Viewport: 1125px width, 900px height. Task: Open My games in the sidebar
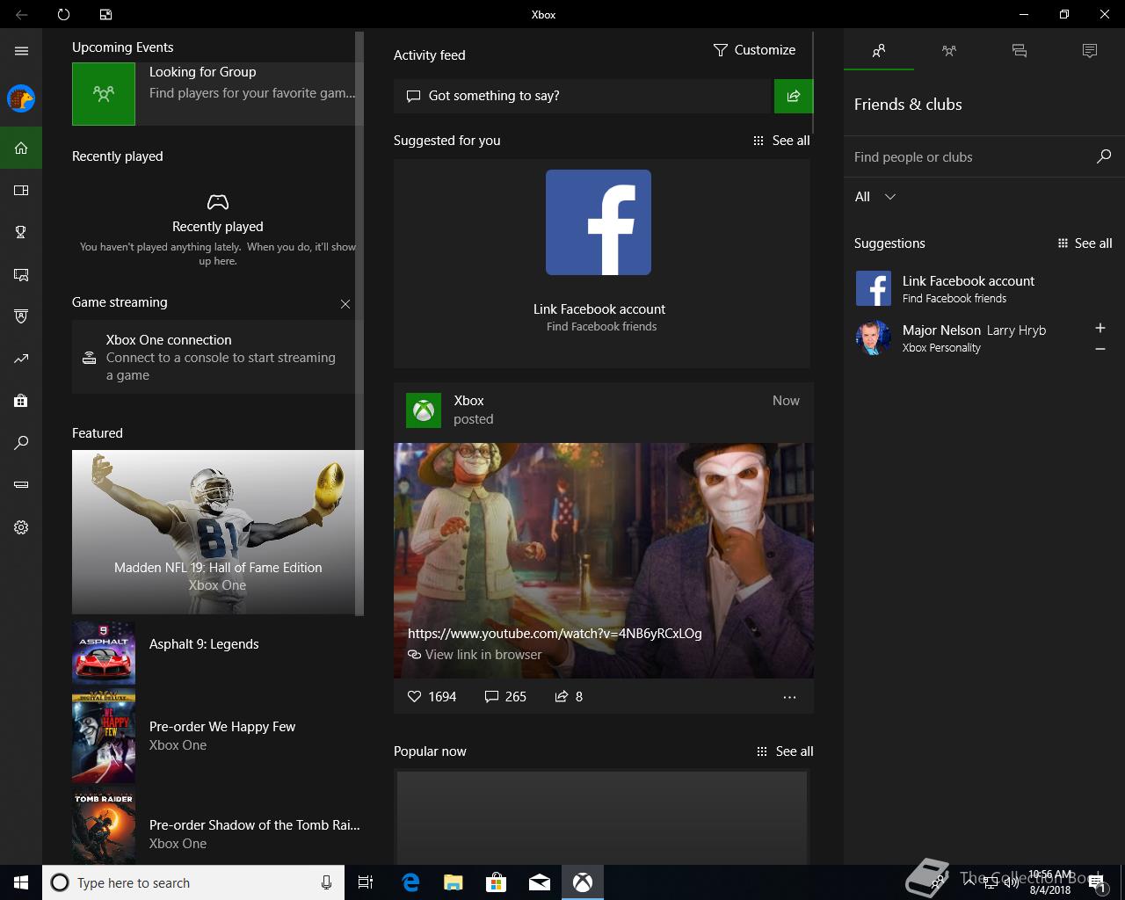(21, 190)
